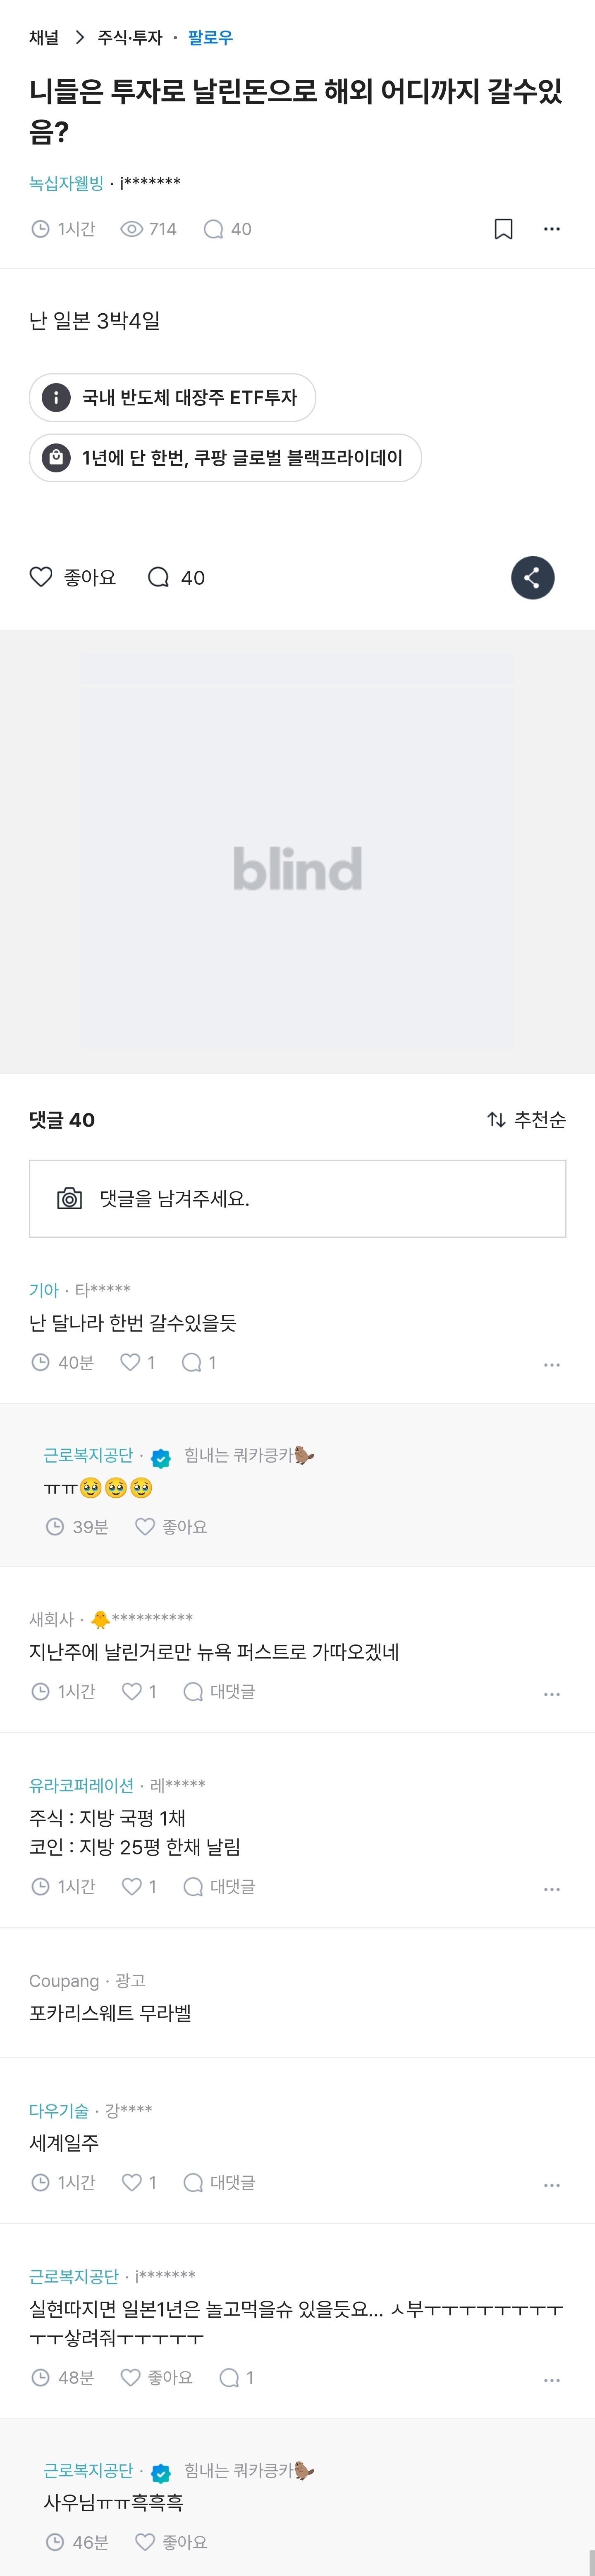
Task: Open post options three-dot menu
Action: click(551, 229)
